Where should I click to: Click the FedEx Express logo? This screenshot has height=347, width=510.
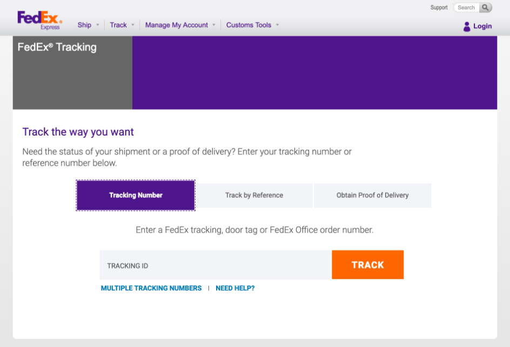39,20
